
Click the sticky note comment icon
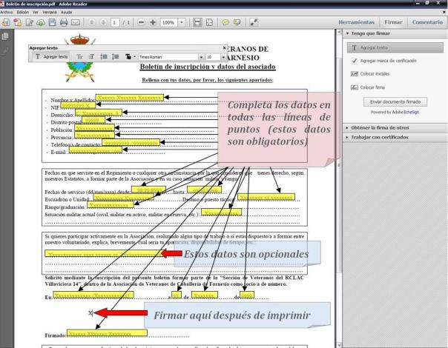pyautogui.click(x=230, y=23)
